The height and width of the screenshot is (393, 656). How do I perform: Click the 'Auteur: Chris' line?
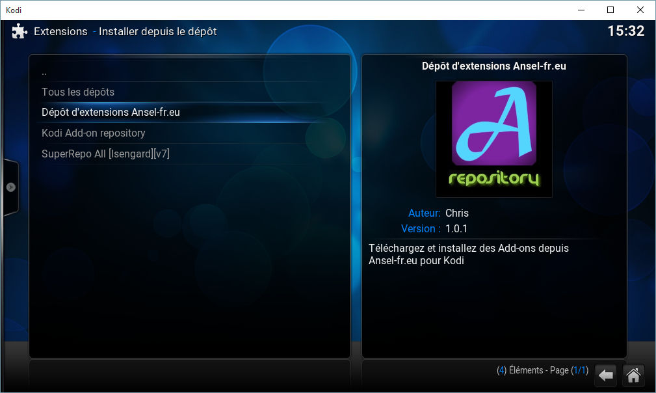tap(438, 213)
